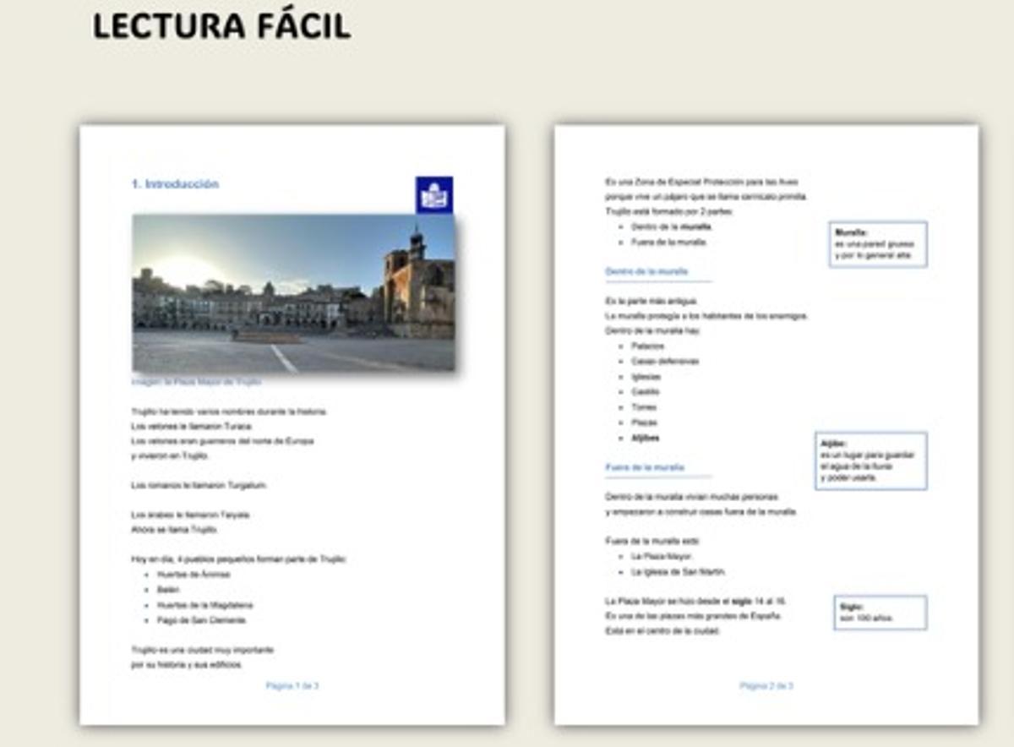Click the 'Los romanos le llamaron Turgalium' line
The width and height of the screenshot is (1014, 747).
(x=199, y=486)
